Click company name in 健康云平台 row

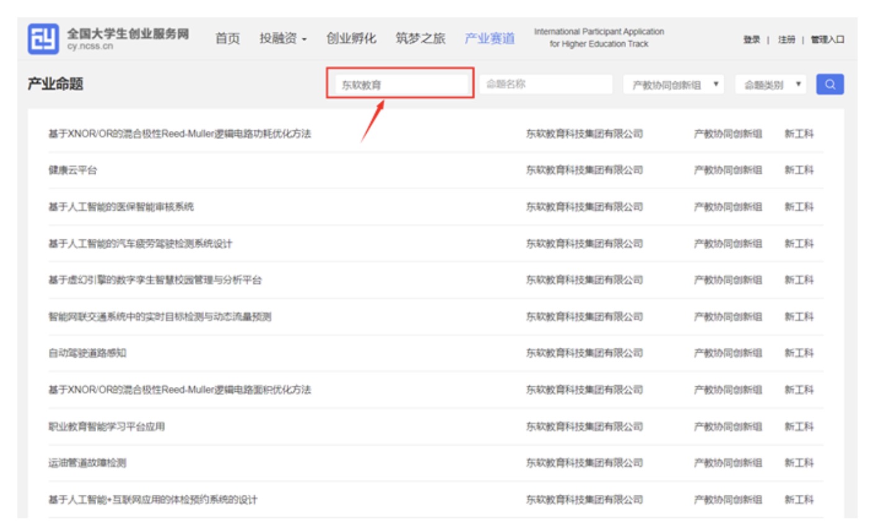(585, 170)
